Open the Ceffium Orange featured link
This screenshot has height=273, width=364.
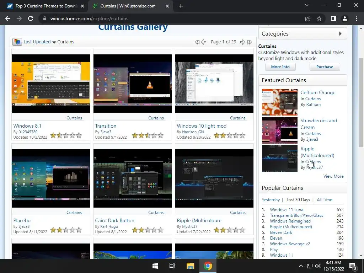pos(318,92)
